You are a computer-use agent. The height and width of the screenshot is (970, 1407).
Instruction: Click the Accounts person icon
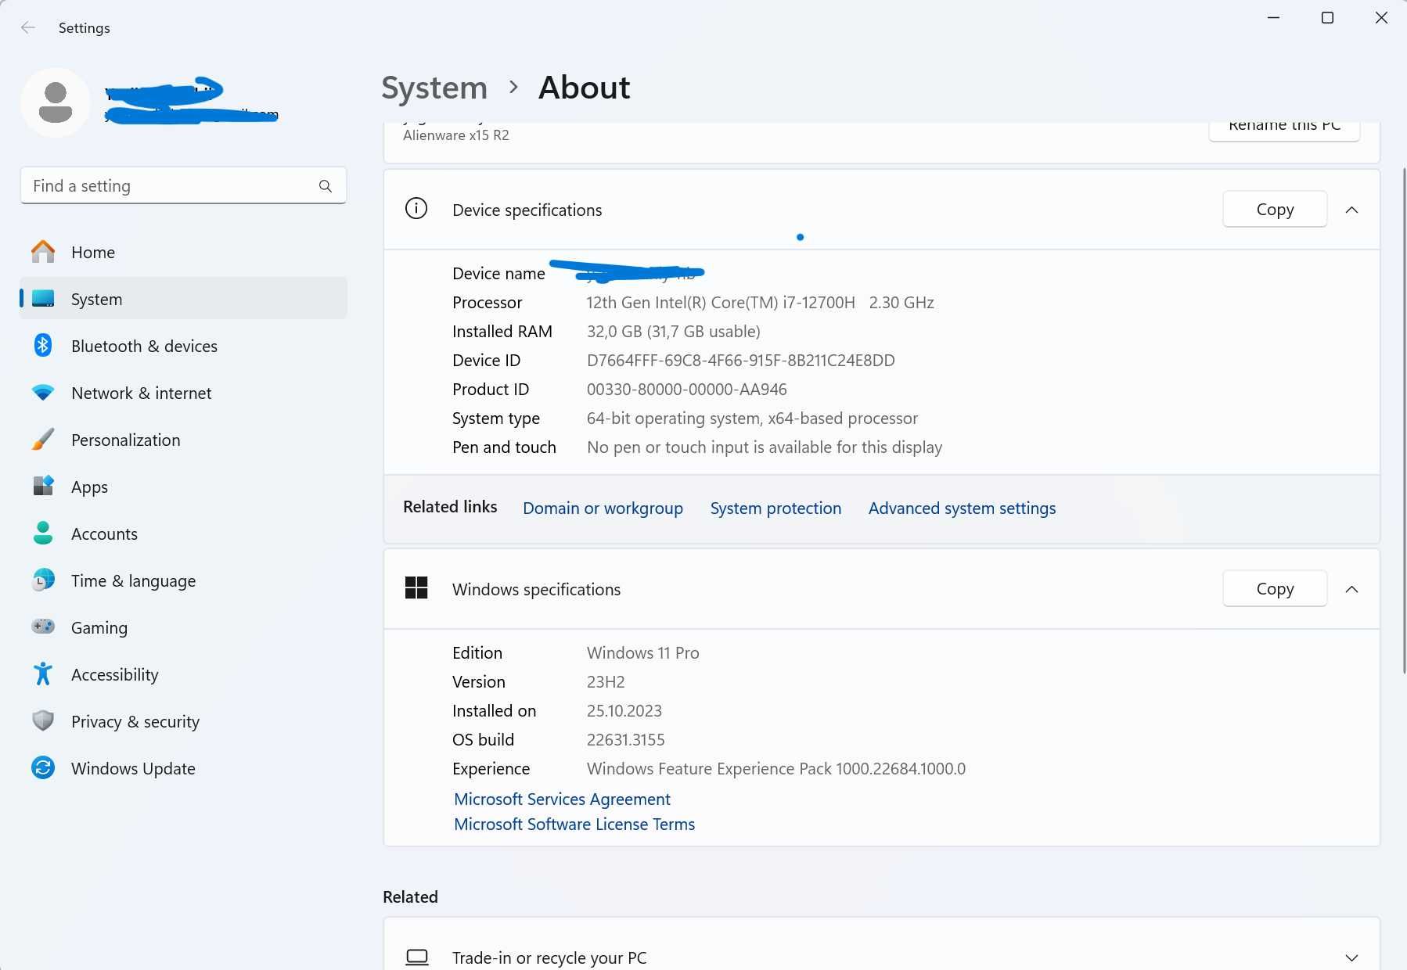(43, 533)
